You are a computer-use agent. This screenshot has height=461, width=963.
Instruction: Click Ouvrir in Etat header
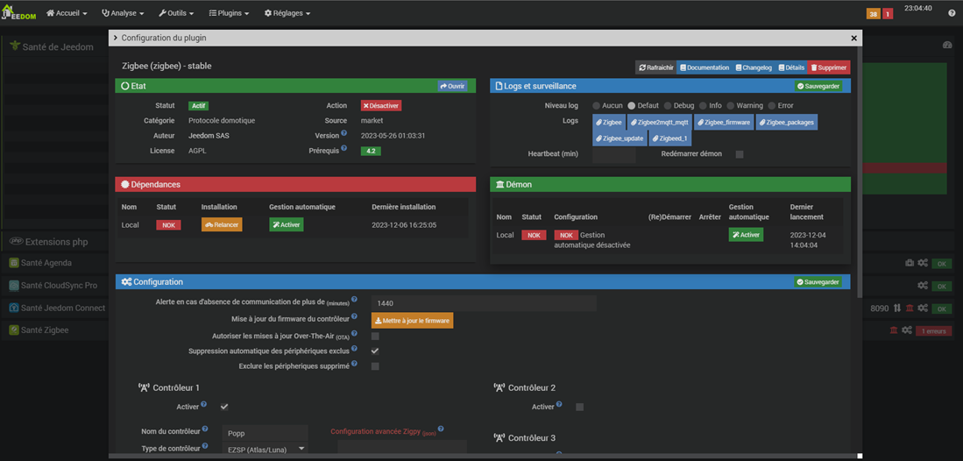point(452,86)
